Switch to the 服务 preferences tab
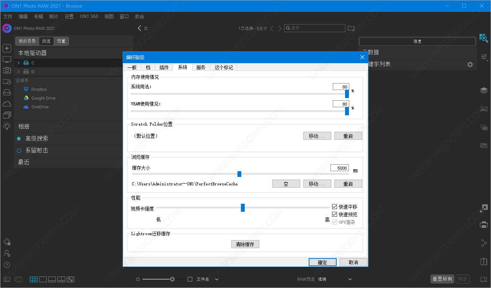Screen dimensions: 491x288 [x=201, y=67]
